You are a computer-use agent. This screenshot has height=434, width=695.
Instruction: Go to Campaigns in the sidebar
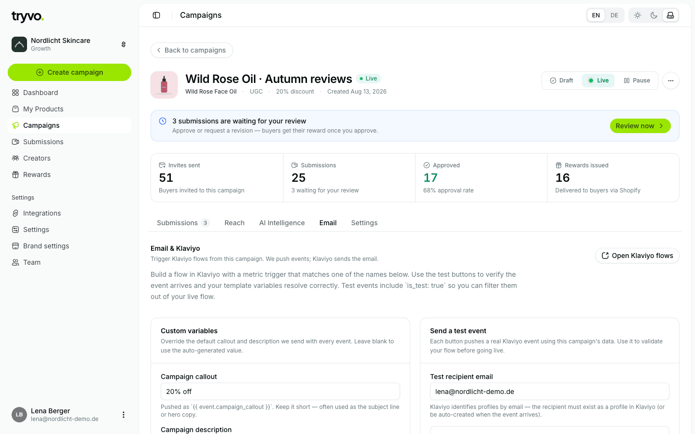point(69,125)
